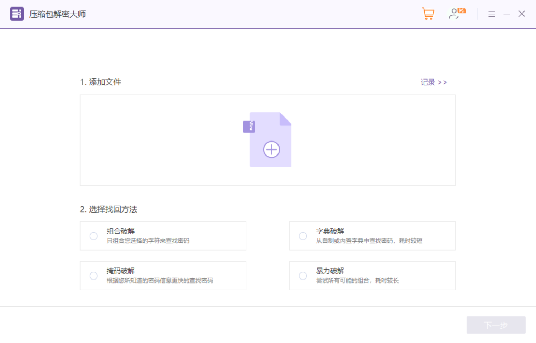Open the hamburger menu

(x=492, y=14)
